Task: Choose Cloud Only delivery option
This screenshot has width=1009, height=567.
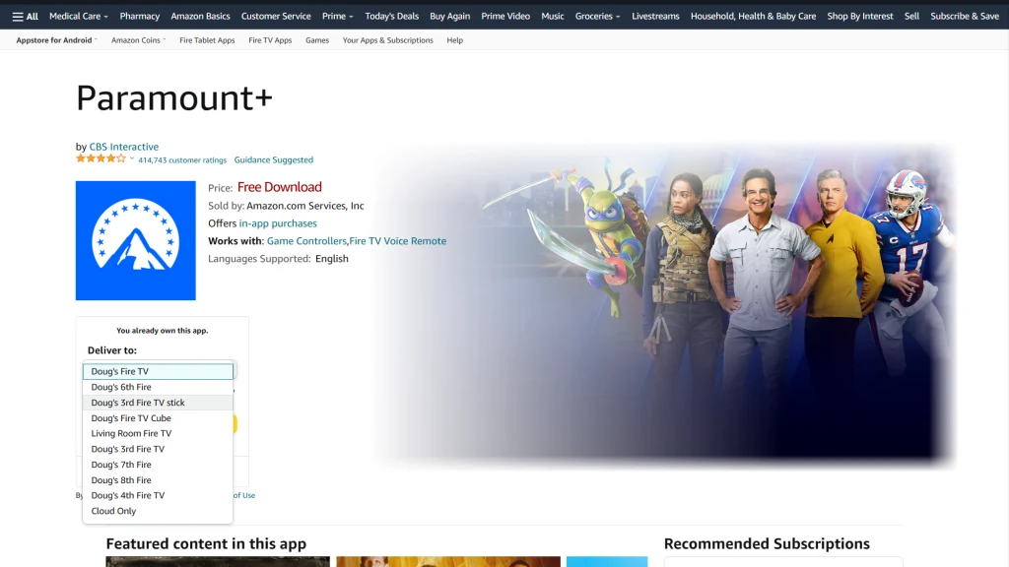Action: click(113, 511)
